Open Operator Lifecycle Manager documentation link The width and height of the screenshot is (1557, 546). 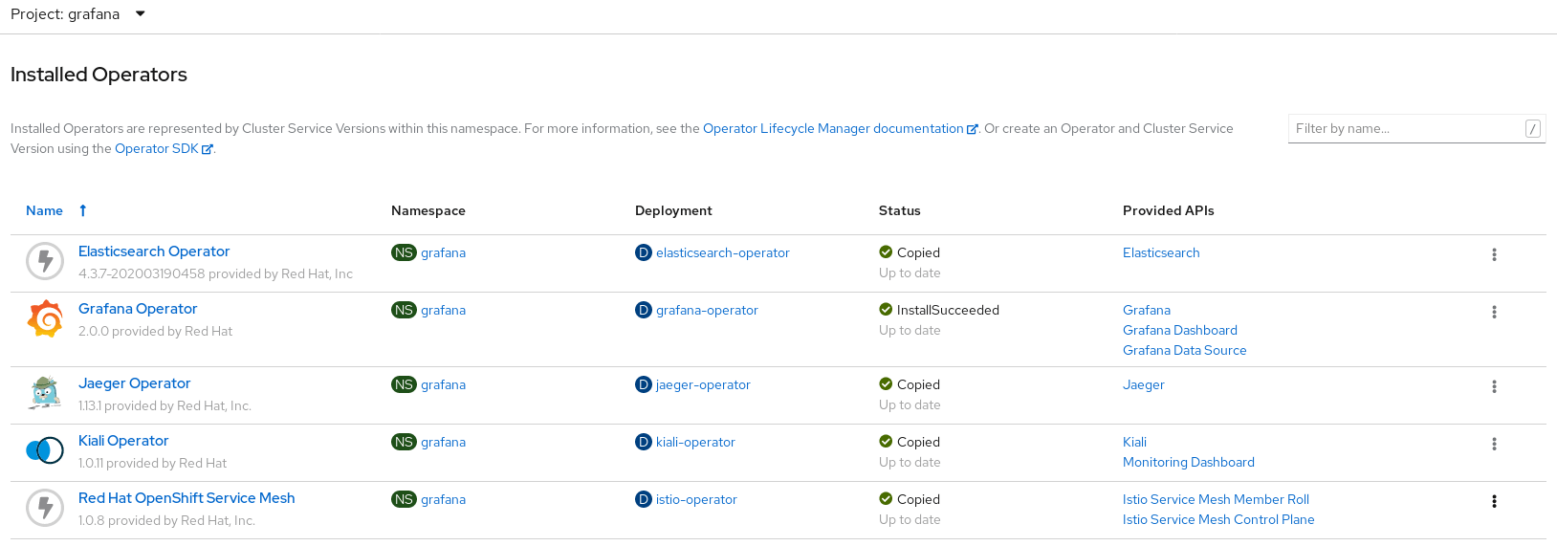[x=833, y=128]
